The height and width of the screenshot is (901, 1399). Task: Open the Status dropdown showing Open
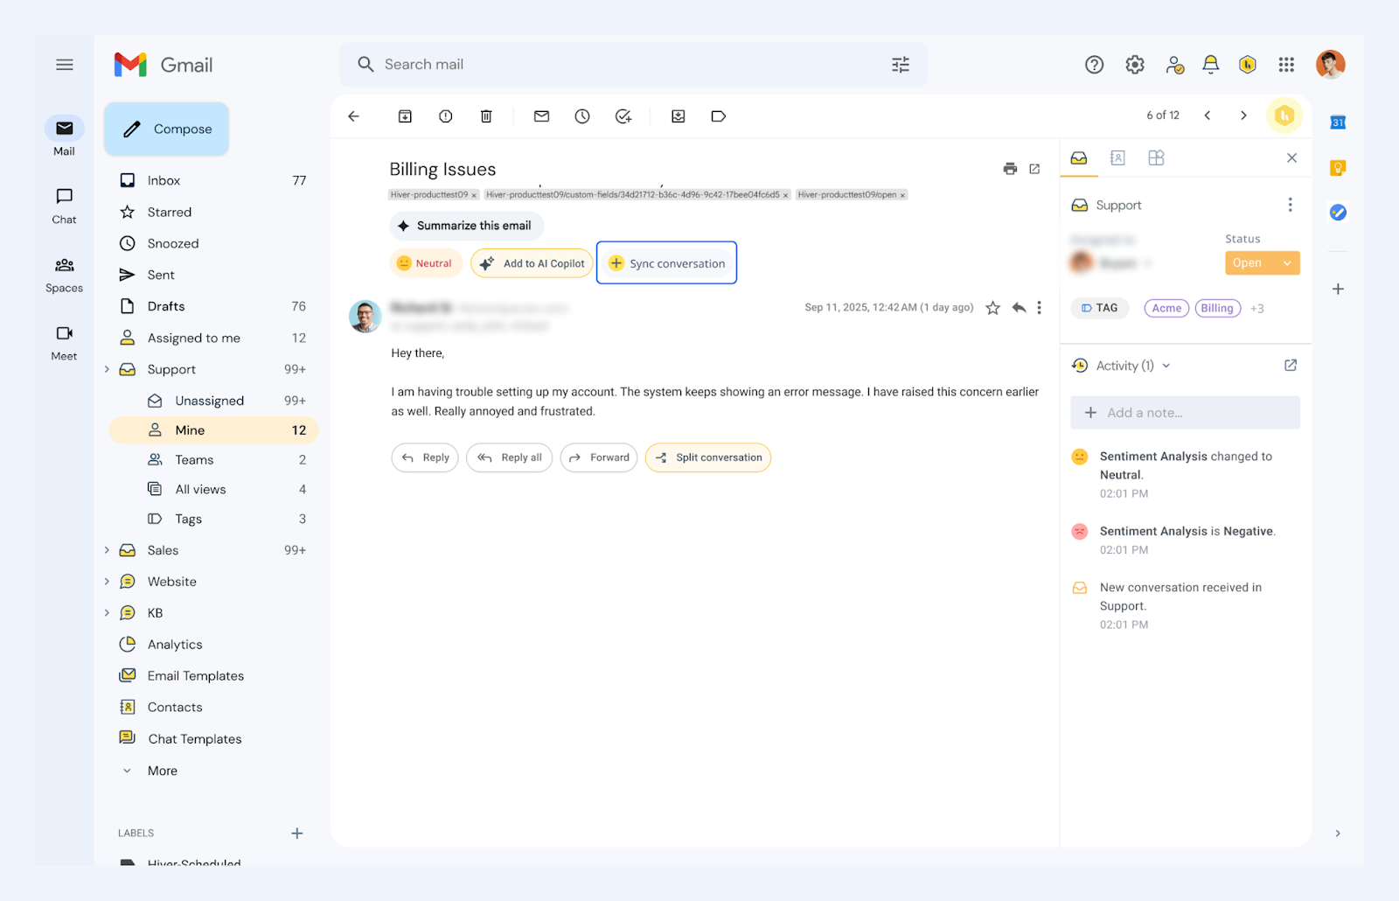tap(1262, 263)
